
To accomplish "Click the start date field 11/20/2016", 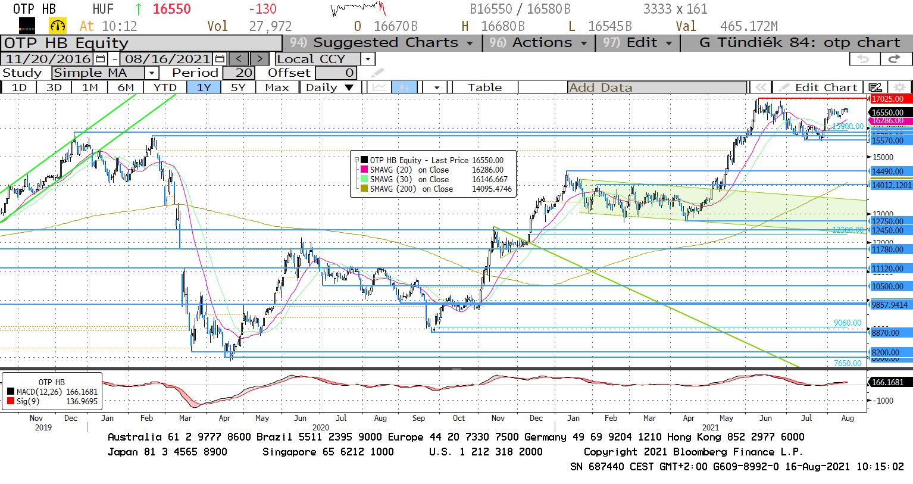I will point(48,59).
